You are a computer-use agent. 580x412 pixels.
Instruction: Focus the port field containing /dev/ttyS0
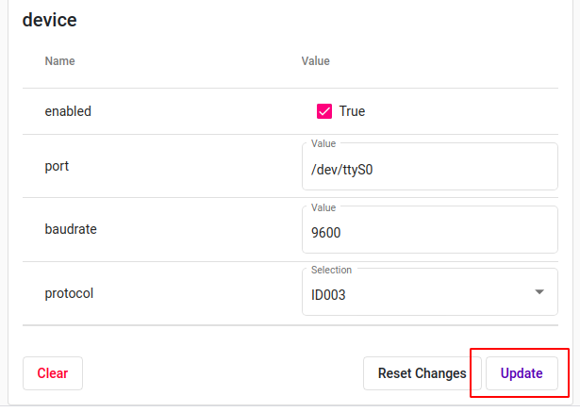430,167
